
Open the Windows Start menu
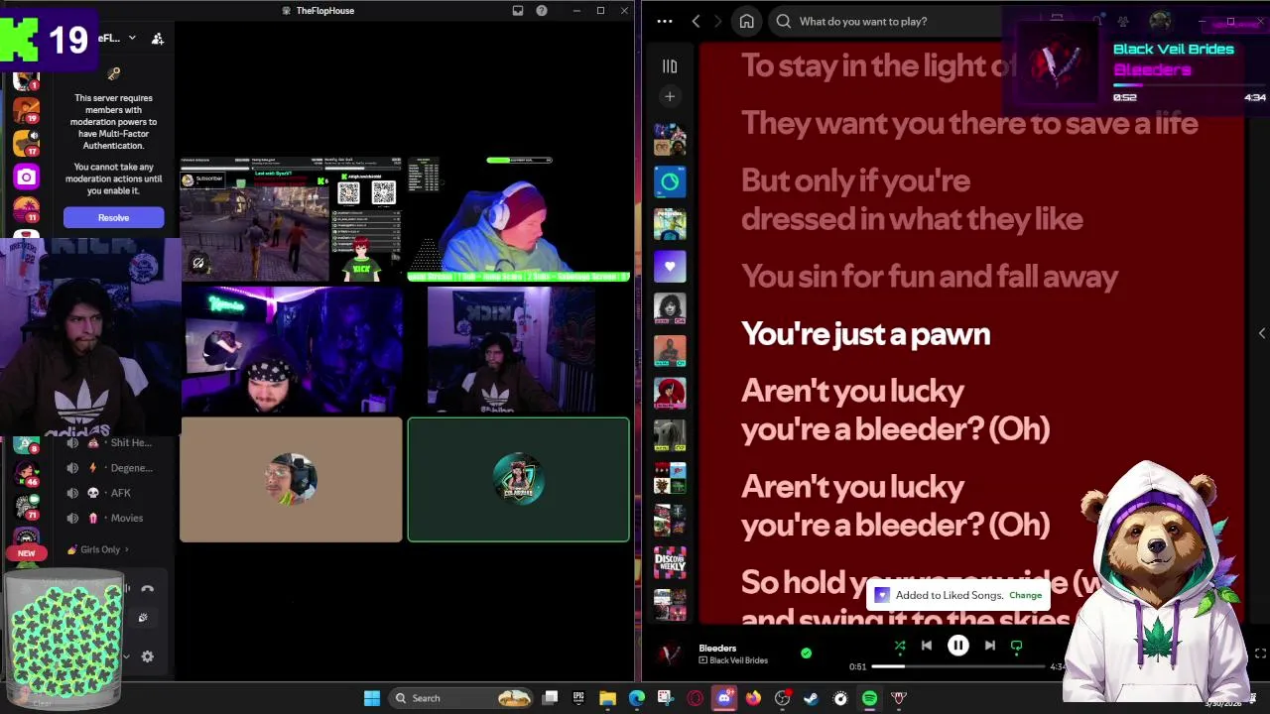pos(372,698)
